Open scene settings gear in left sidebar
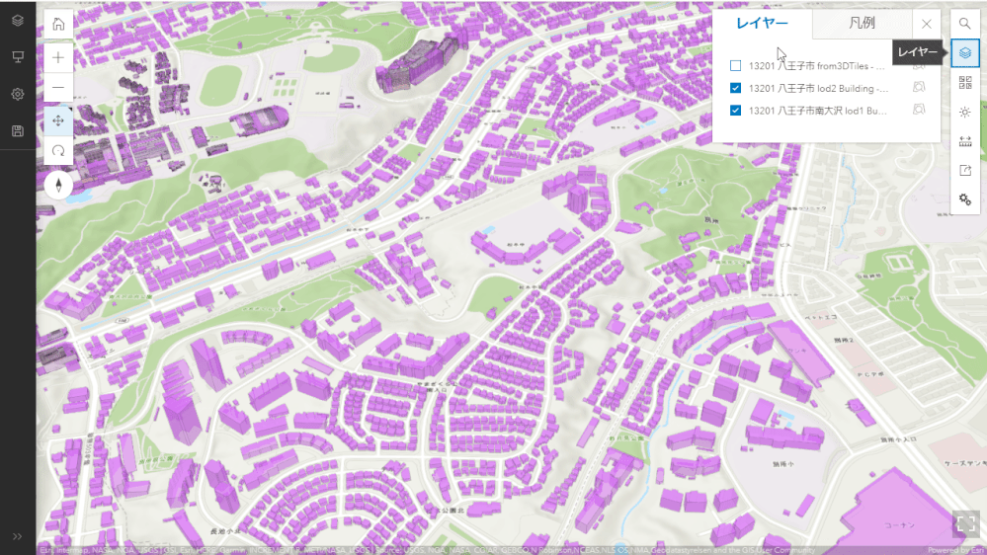This screenshot has height=555, width=987. coord(18,95)
